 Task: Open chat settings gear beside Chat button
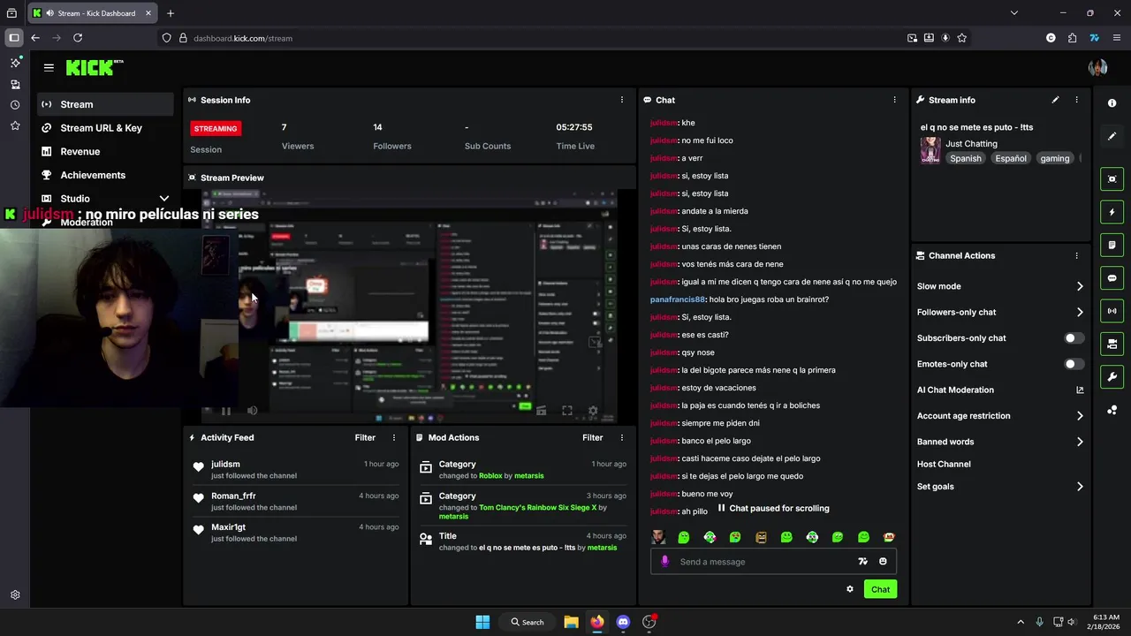click(x=850, y=589)
